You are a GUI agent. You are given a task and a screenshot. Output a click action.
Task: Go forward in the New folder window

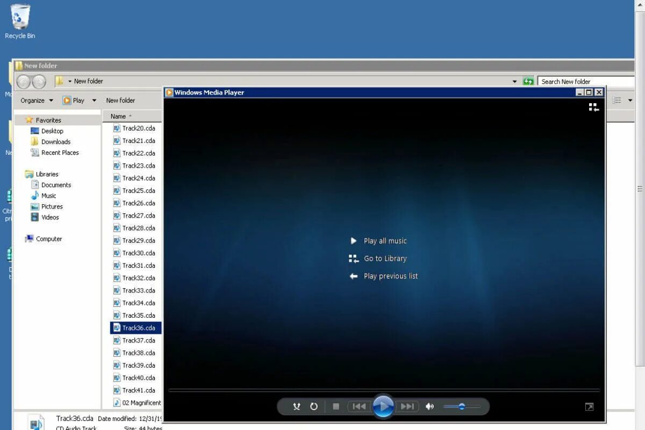[x=39, y=82]
